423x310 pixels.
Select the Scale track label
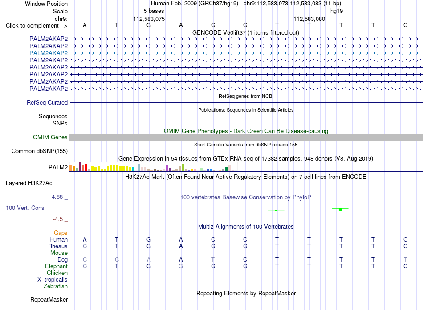click(60, 11)
